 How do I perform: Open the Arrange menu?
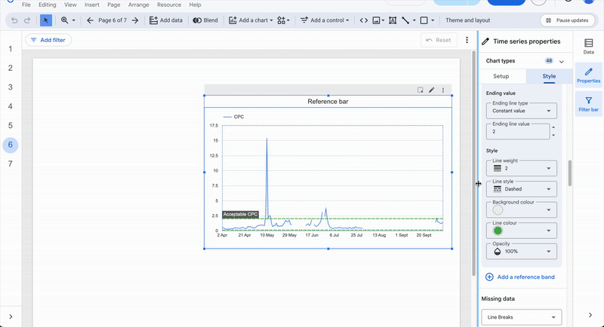point(139,5)
